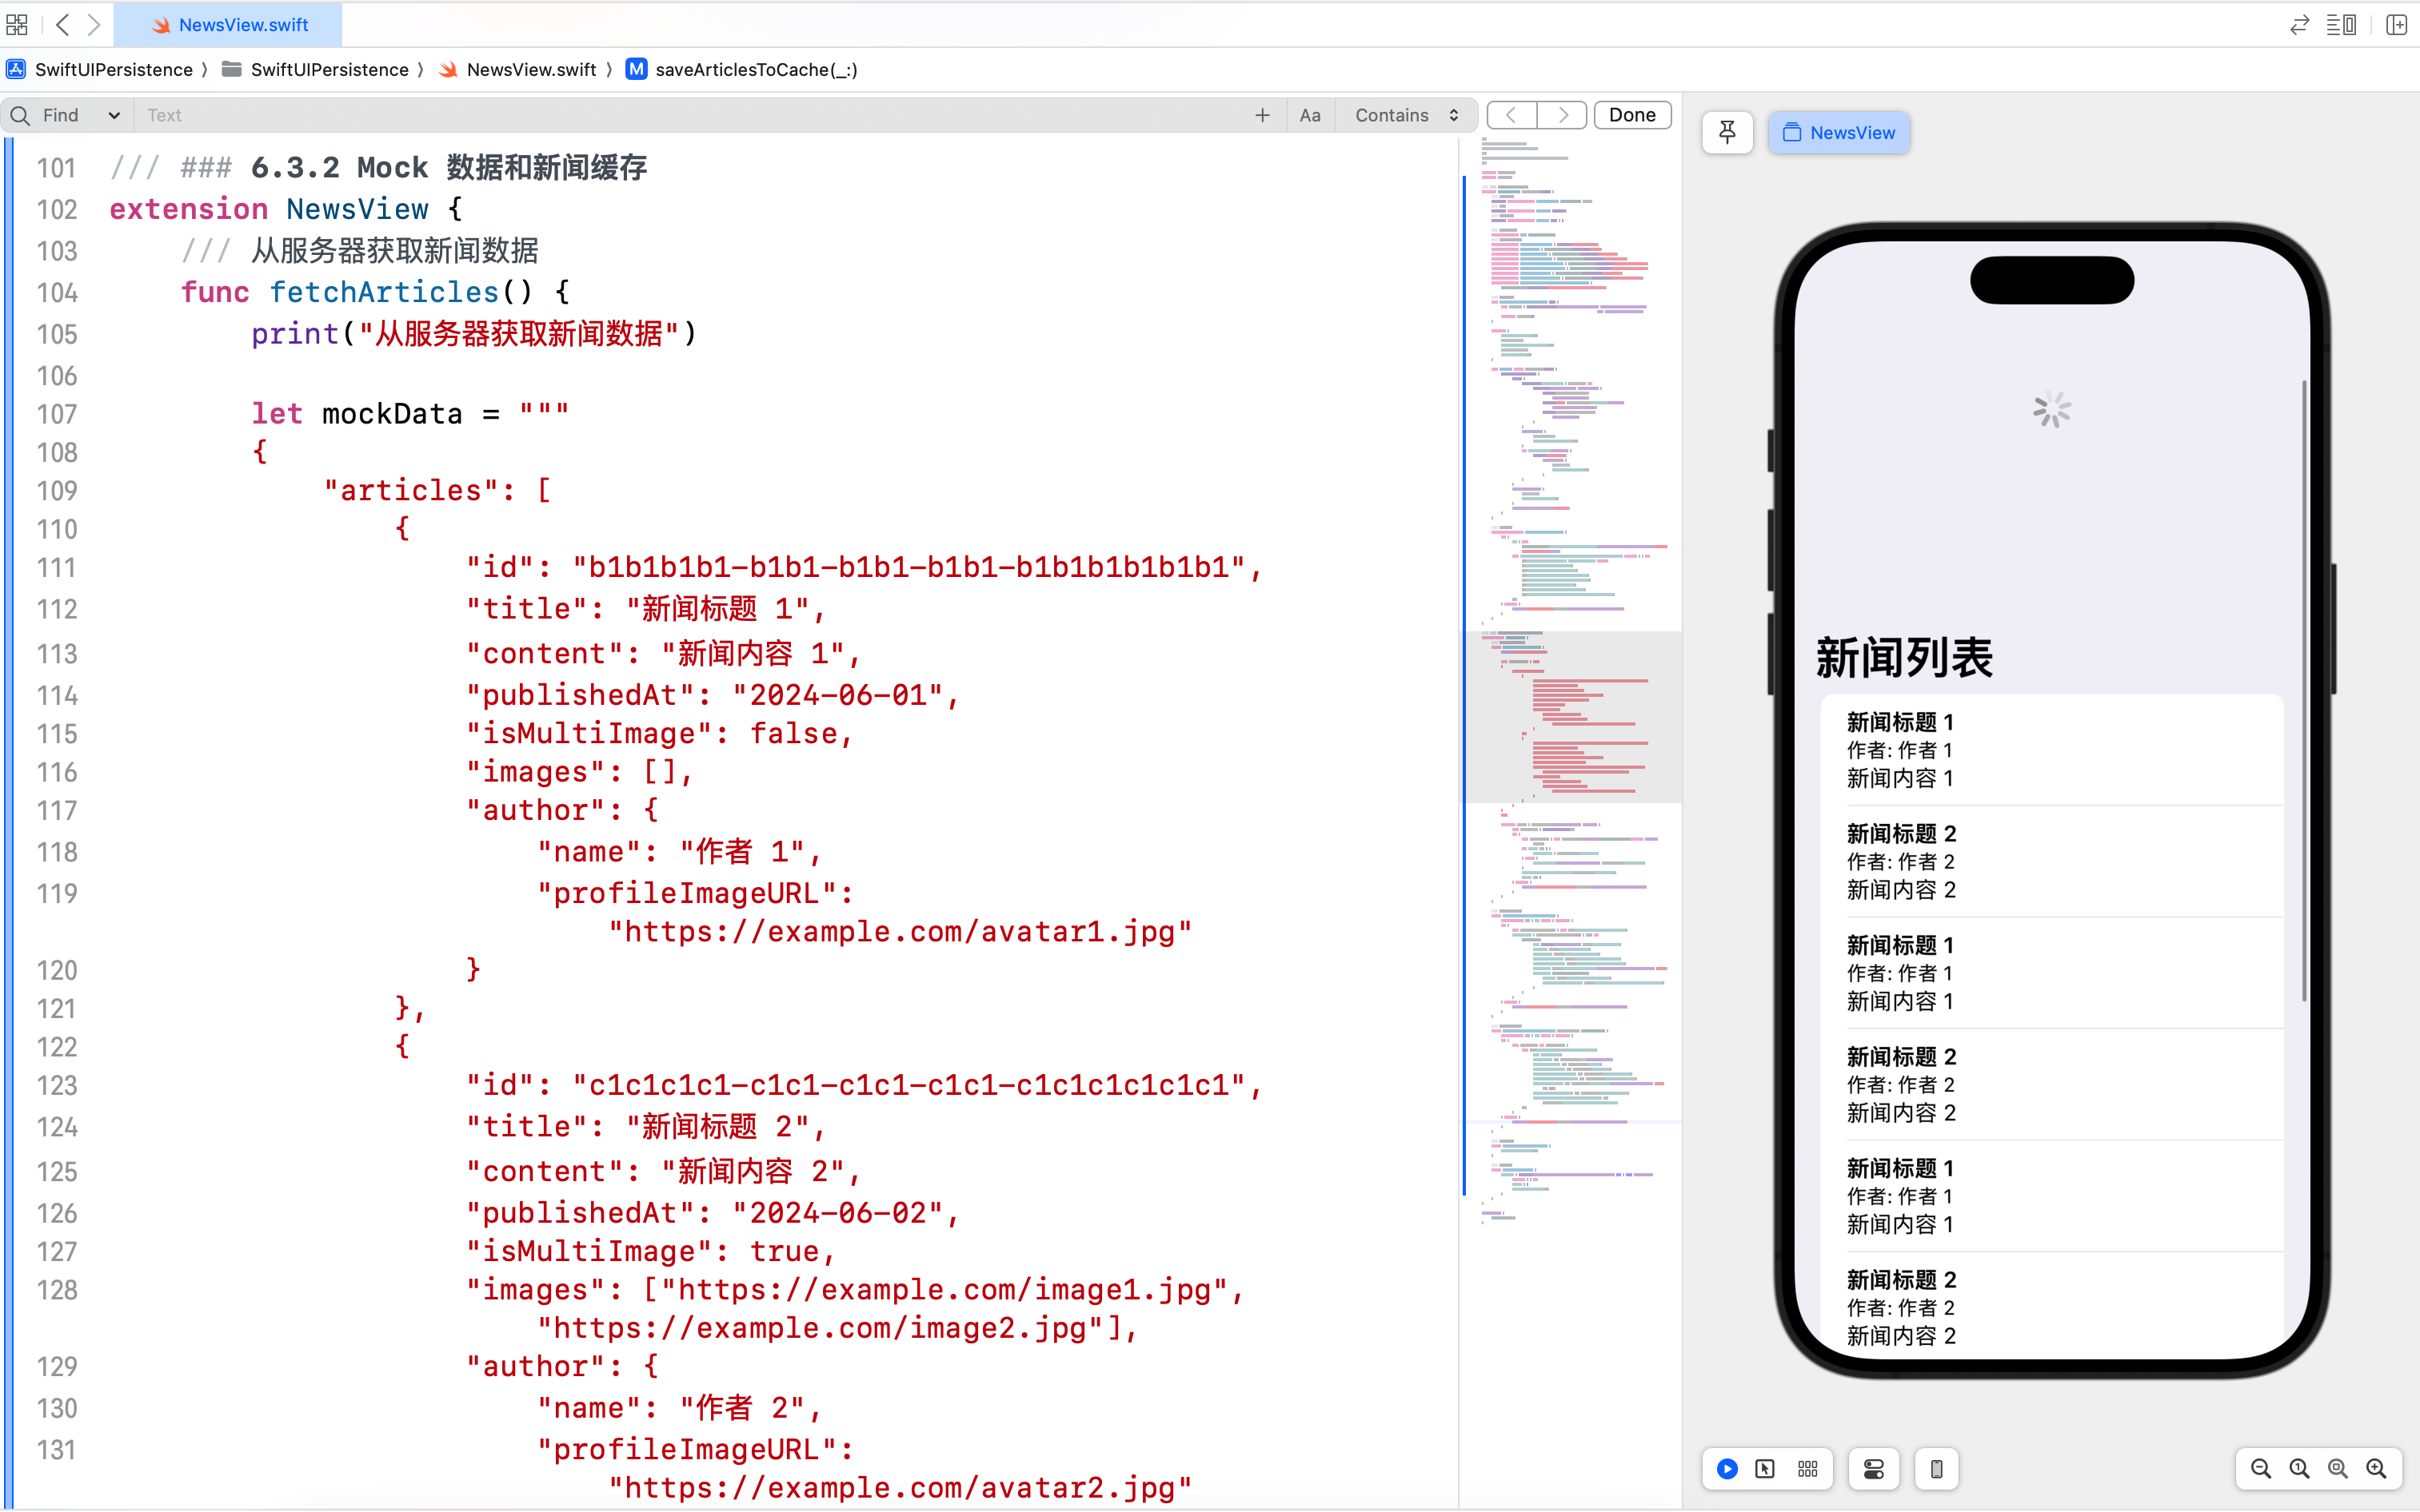This screenshot has height=1512, width=2420.
Task: Start the live preview mode
Action: [x=1727, y=1468]
